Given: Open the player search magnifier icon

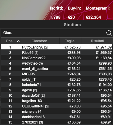Looking at the screenshot, I should 109,33.
